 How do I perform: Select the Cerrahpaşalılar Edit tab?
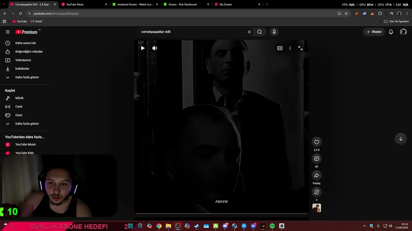tap(33, 4)
